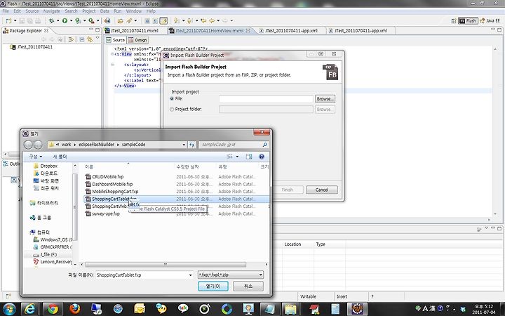This screenshot has height=316, width=505.
Task: Click the Back navigation arrow in Eclipse toolbar
Action: coord(212,21)
